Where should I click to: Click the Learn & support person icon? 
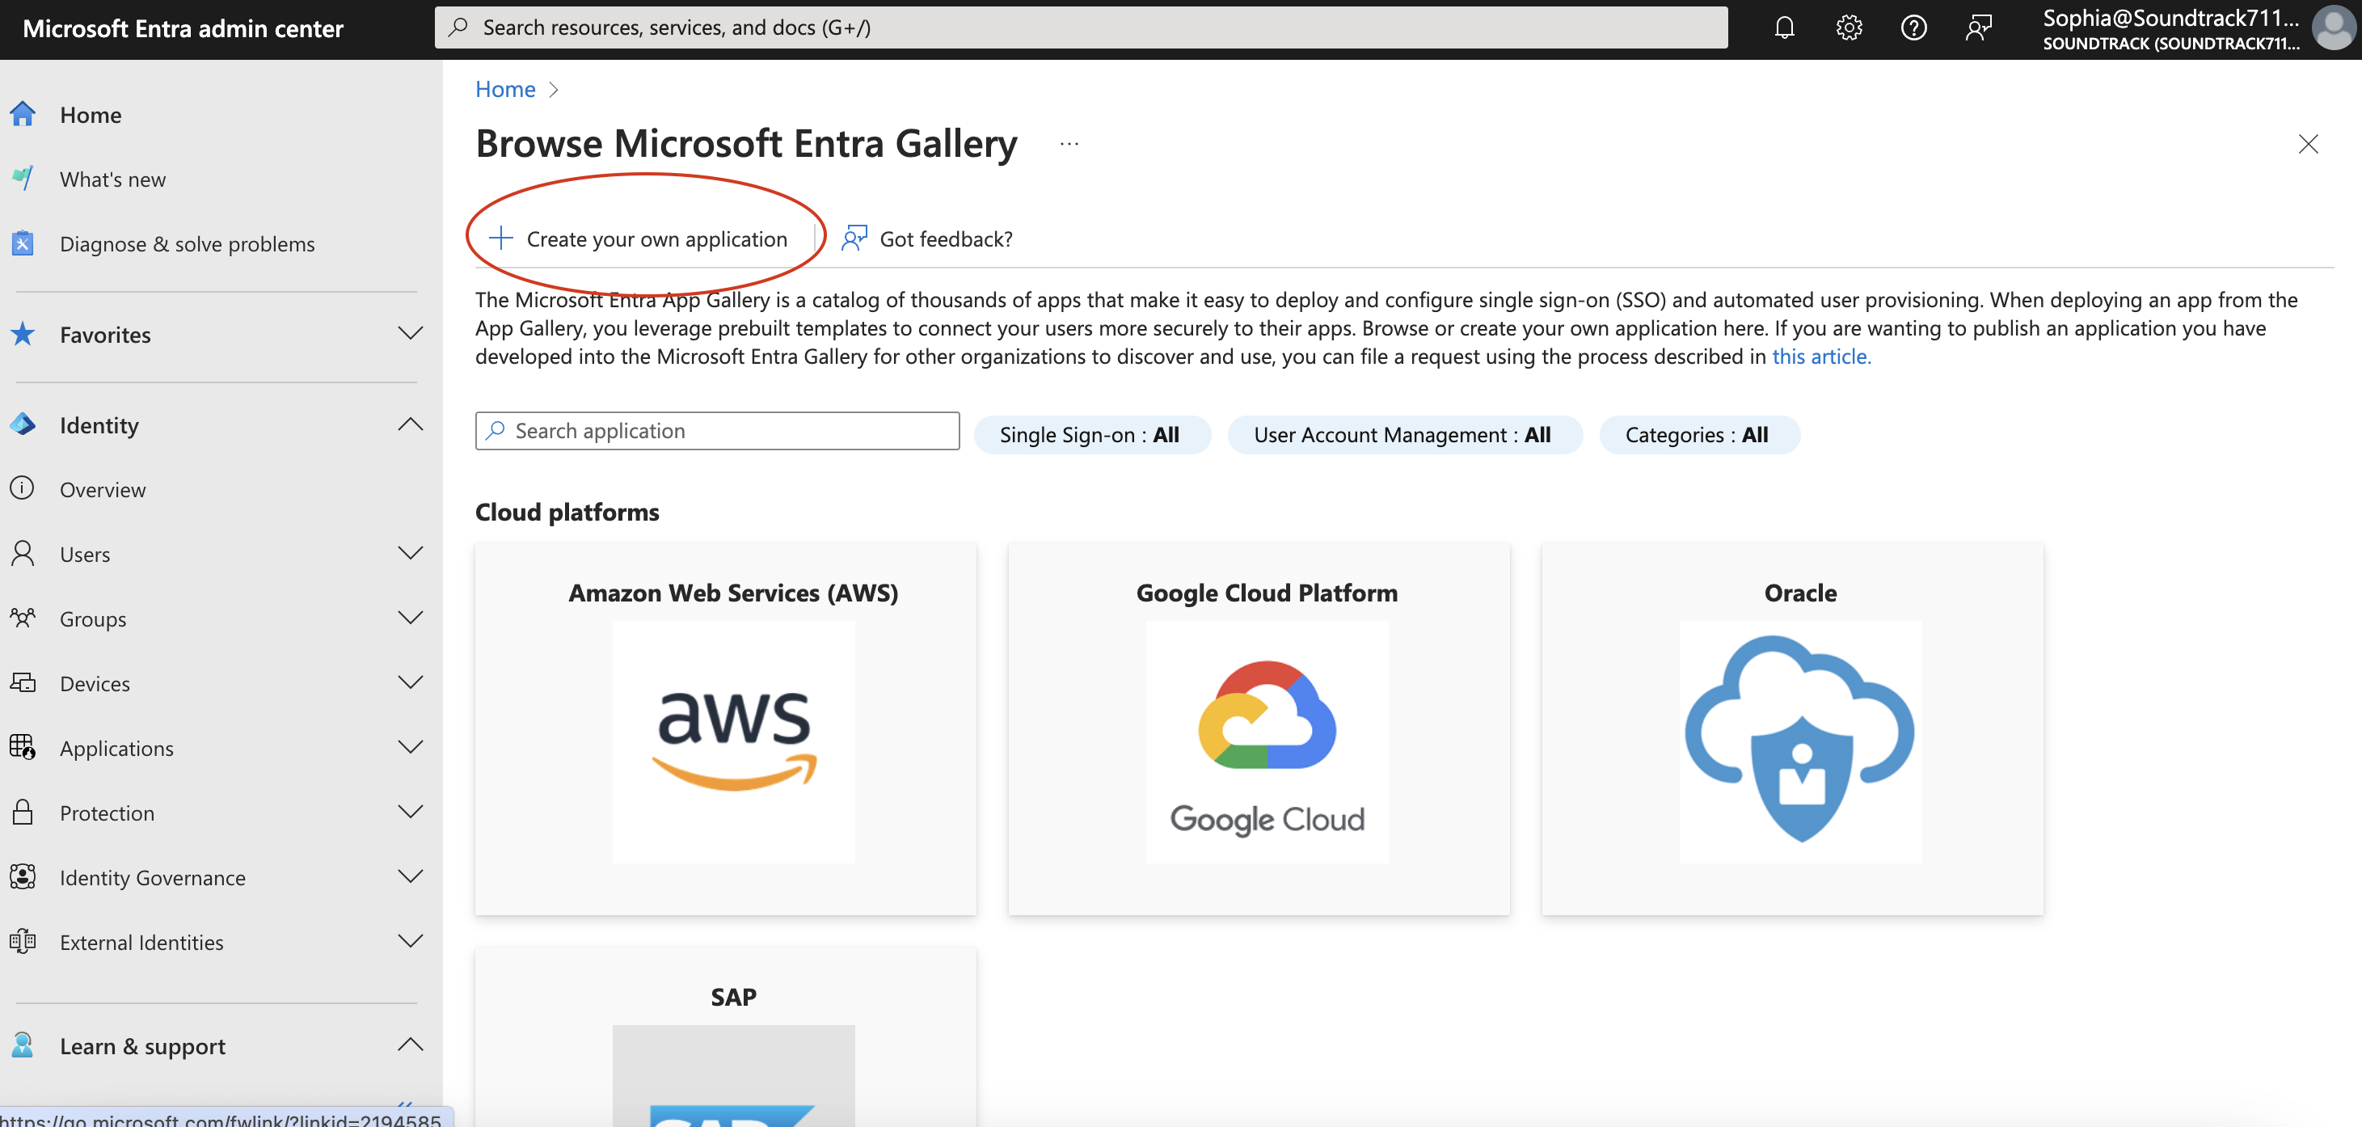pos(23,1045)
